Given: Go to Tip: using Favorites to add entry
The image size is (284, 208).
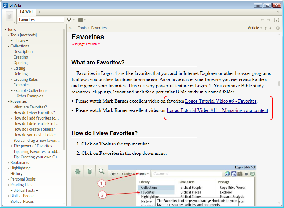Looking at the screenshot, I should point(37,152).
